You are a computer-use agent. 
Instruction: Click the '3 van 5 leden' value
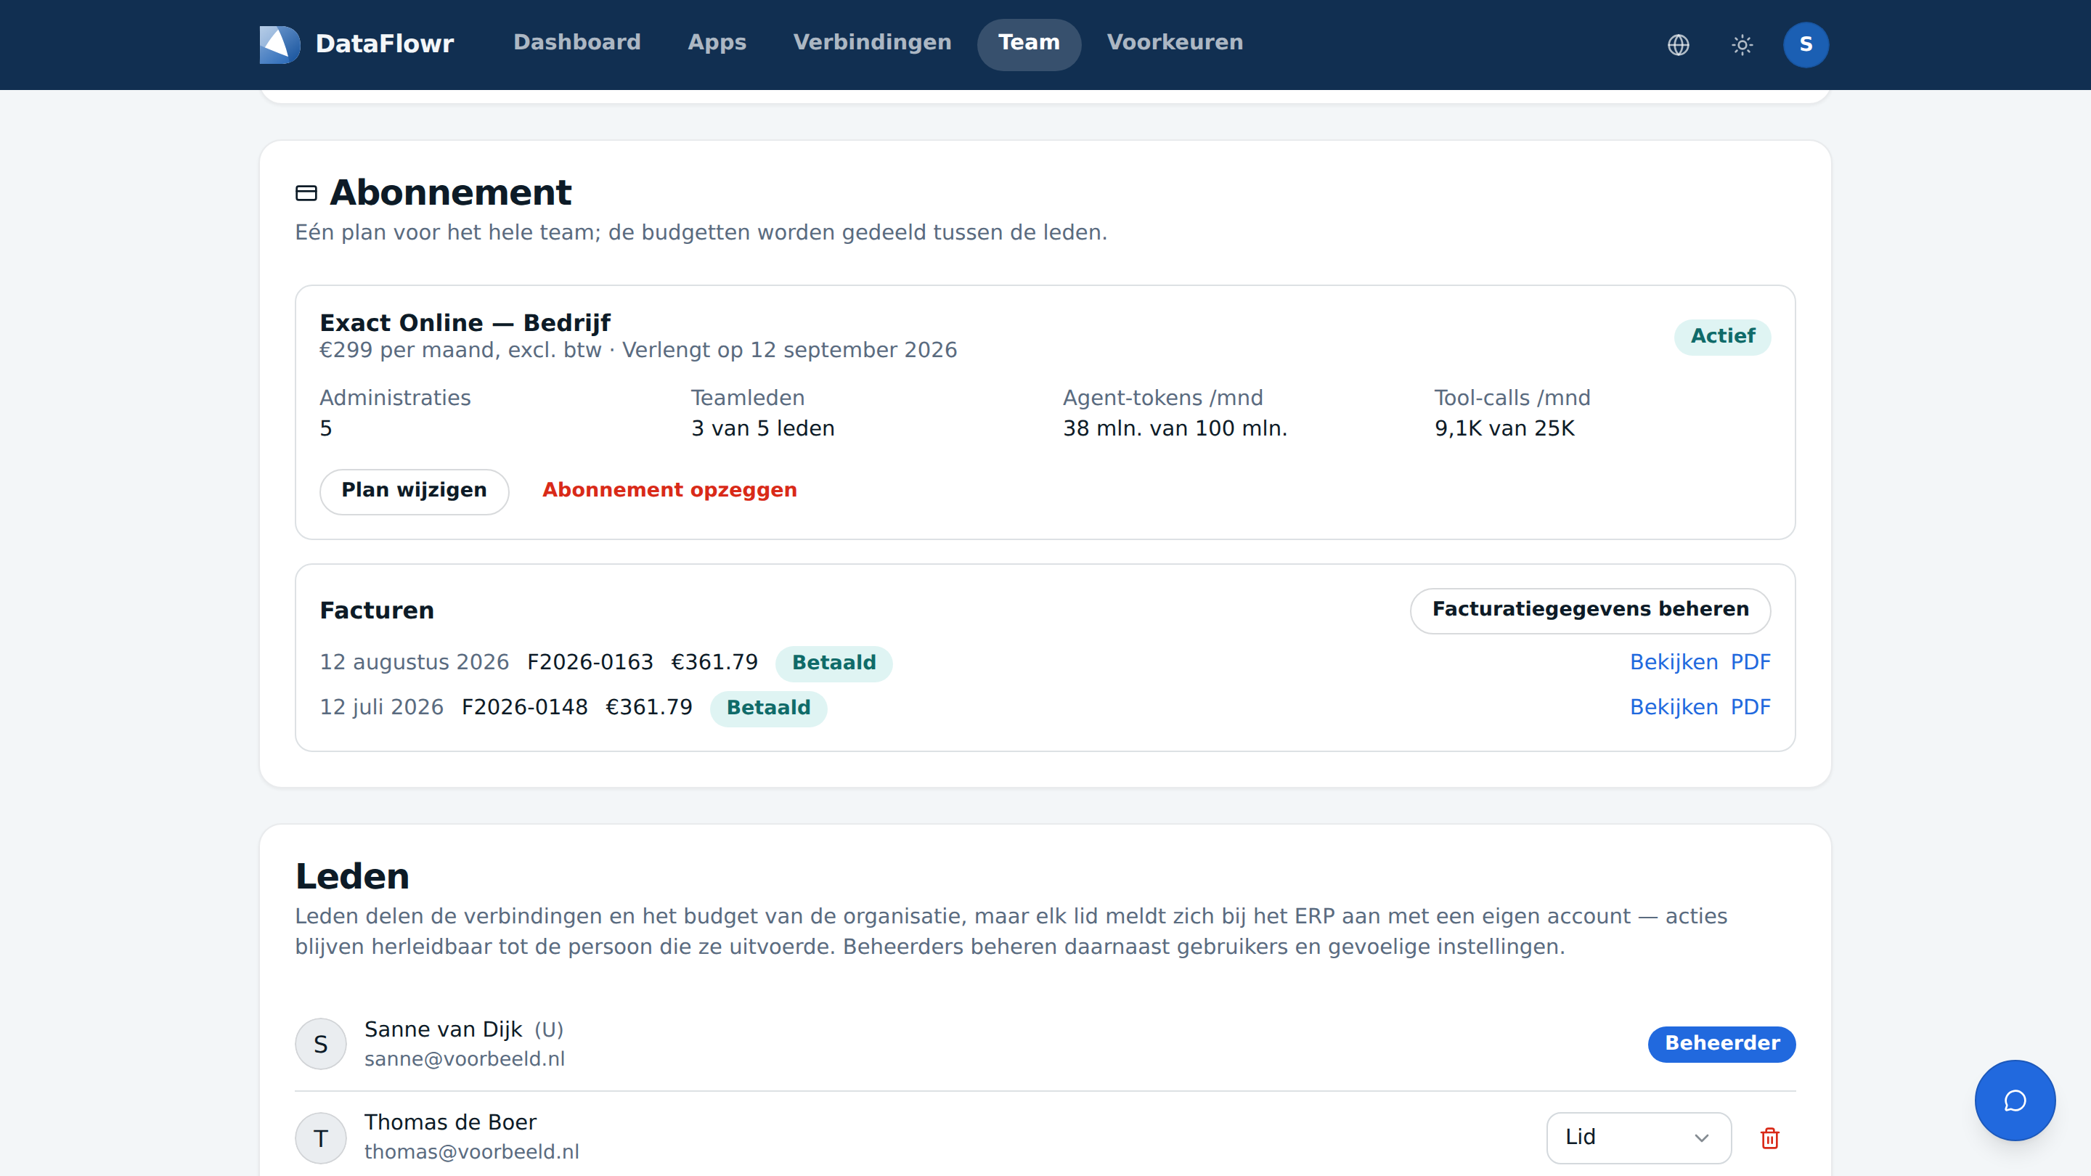click(762, 428)
